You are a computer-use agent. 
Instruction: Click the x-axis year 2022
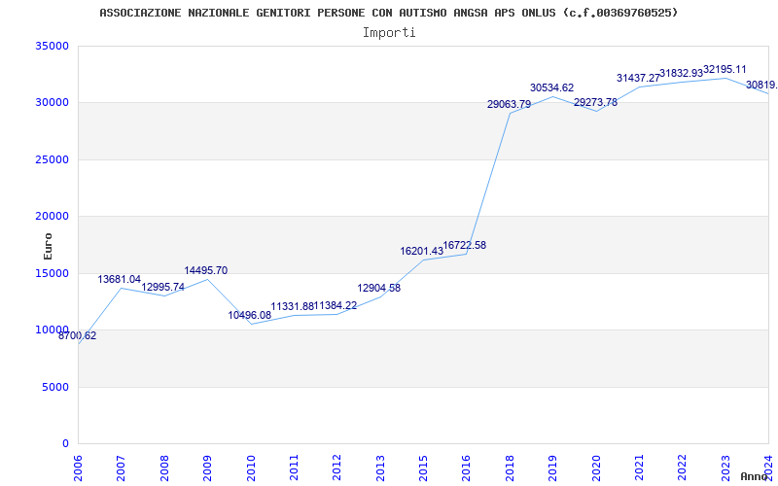point(683,468)
